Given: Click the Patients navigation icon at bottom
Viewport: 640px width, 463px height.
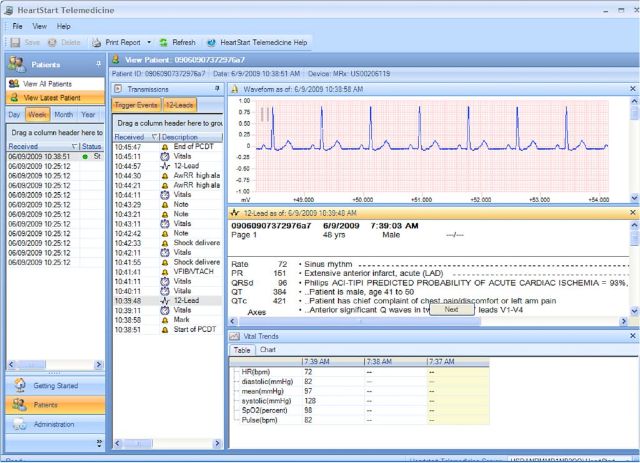Looking at the screenshot, I should tap(19, 405).
